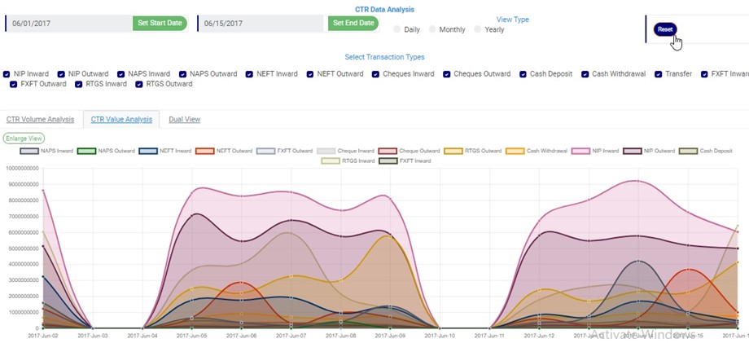Click the end date input field
This screenshot has height=343, width=749.
coord(261,24)
